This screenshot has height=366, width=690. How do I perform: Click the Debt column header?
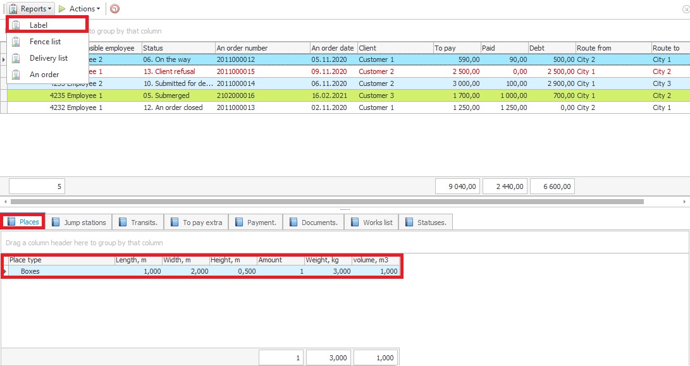pyautogui.click(x=551, y=48)
